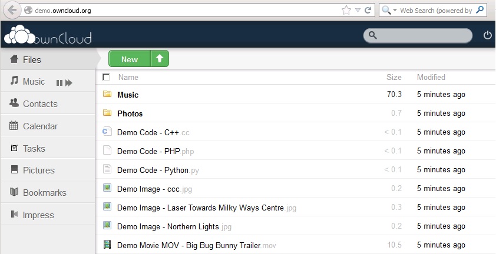Pause the music in sidebar player

[x=59, y=83]
